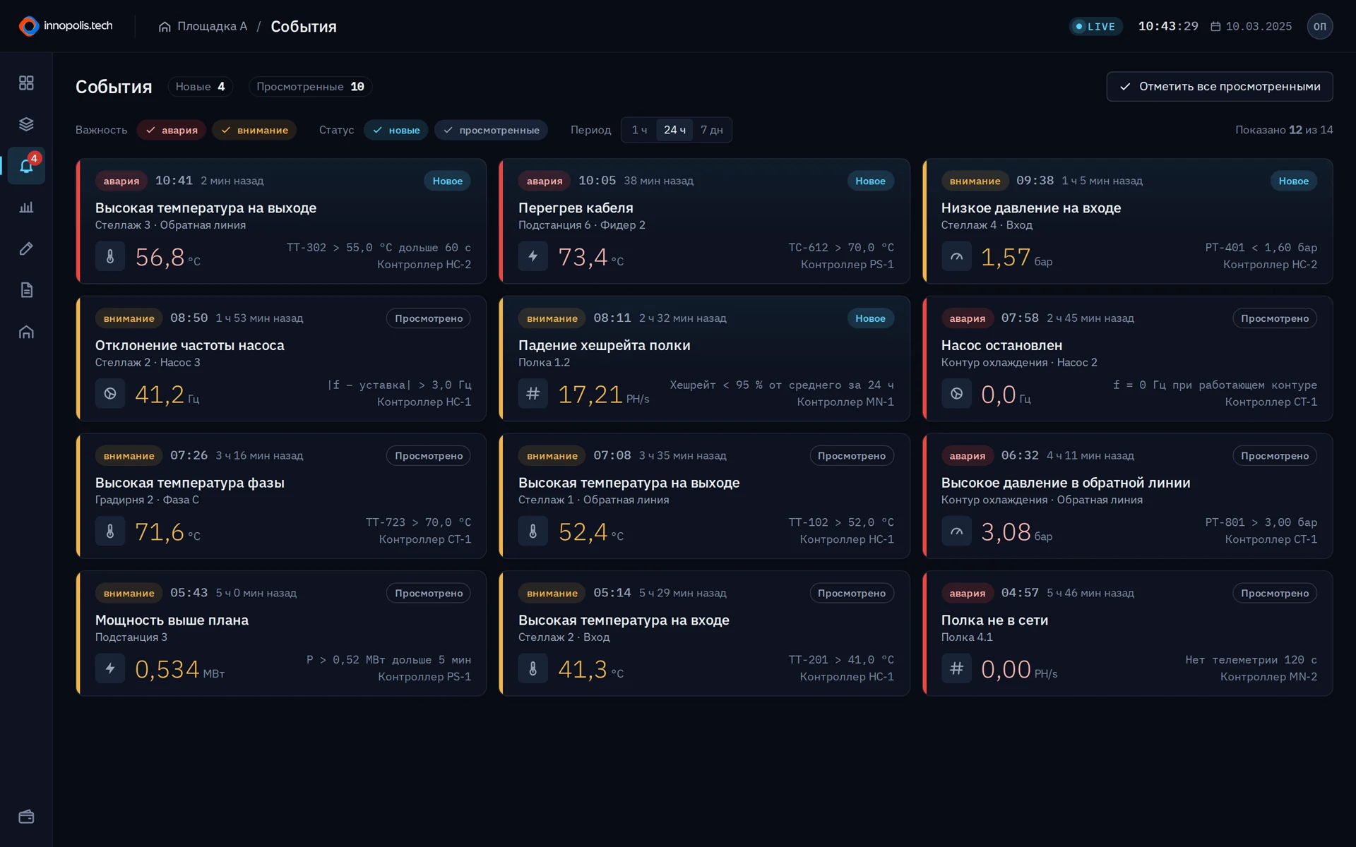The width and height of the screenshot is (1356, 847).
Task: Click the Показано 12 из 14 counter
Action: point(1283,130)
